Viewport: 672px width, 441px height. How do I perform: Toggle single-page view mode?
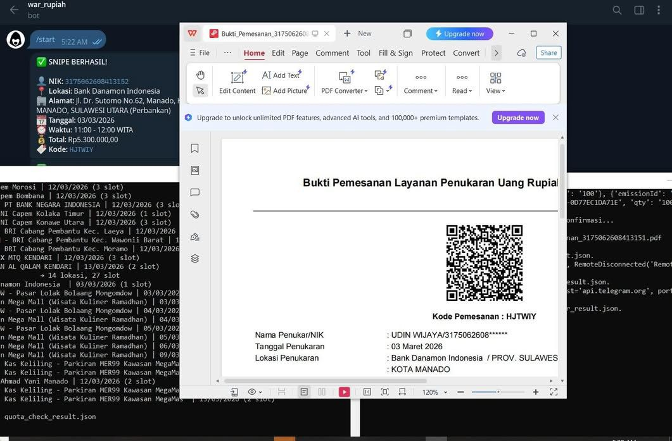coord(304,392)
